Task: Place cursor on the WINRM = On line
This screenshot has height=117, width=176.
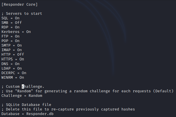Action: pos(13,77)
